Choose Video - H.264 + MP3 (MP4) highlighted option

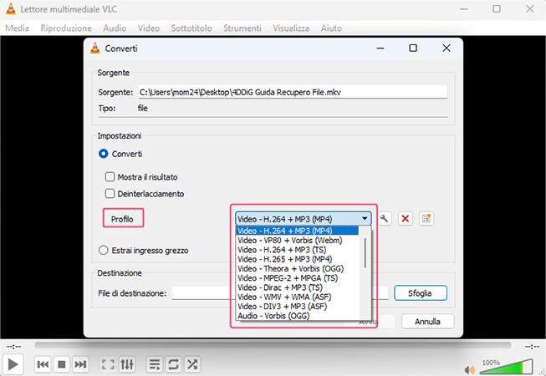point(297,231)
